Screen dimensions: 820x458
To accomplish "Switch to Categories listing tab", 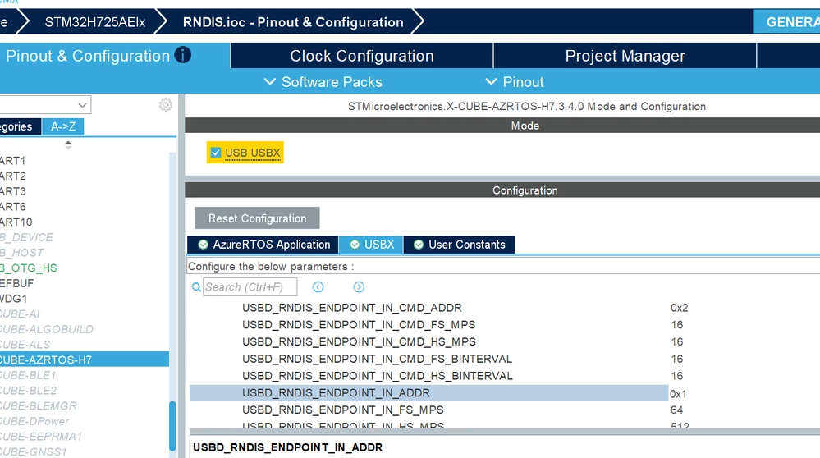I will 20,126.
